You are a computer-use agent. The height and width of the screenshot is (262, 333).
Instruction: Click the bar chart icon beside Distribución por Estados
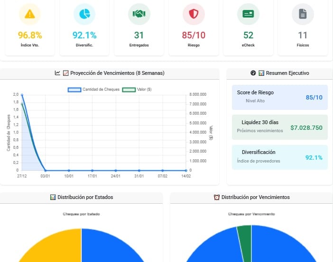(x=53, y=197)
